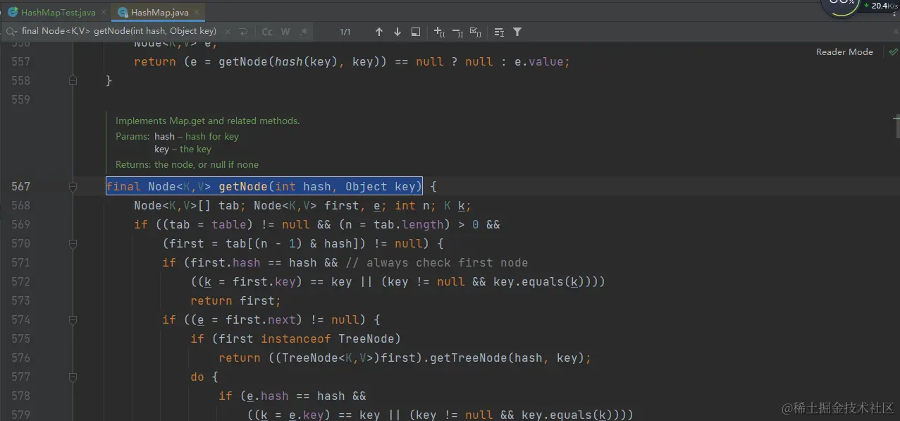The width and height of the screenshot is (900, 421).
Task: Toggle fold marker at line 577
Action: [73, 377]
